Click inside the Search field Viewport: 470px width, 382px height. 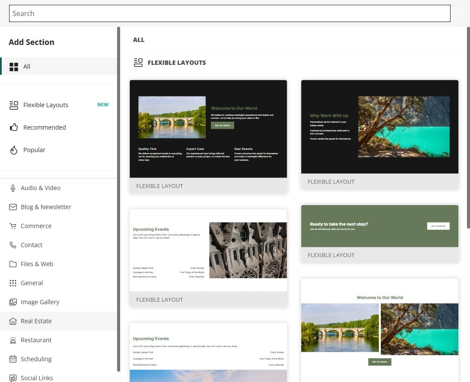230,13
